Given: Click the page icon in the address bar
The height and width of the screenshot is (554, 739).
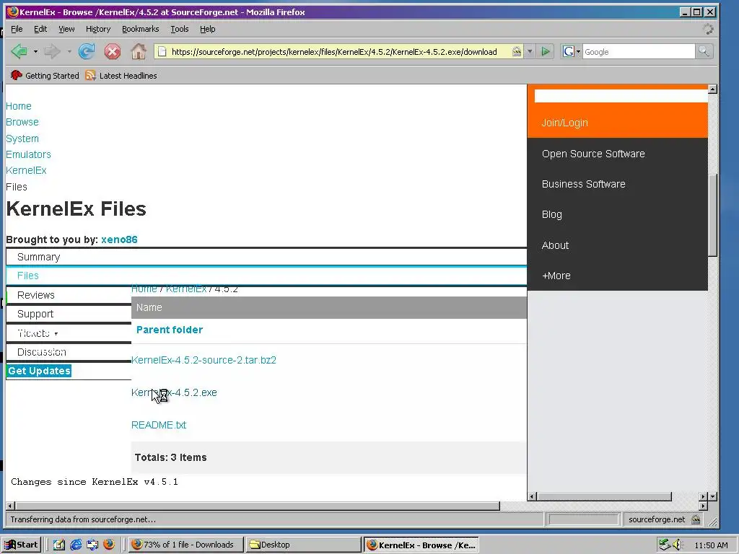Looking at the screenshot, I should click(162, 51).
